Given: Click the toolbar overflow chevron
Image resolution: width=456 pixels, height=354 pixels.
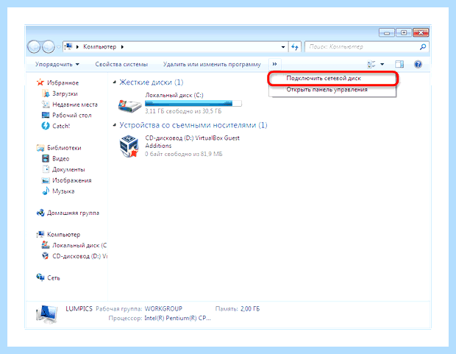Looking at the screenshot, I should [x=274, y=64].
